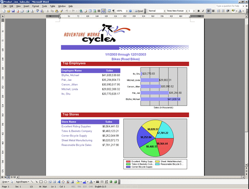Click the Copy icon
The width and height of the screenshot is (249, 189).
pos(52,11)
